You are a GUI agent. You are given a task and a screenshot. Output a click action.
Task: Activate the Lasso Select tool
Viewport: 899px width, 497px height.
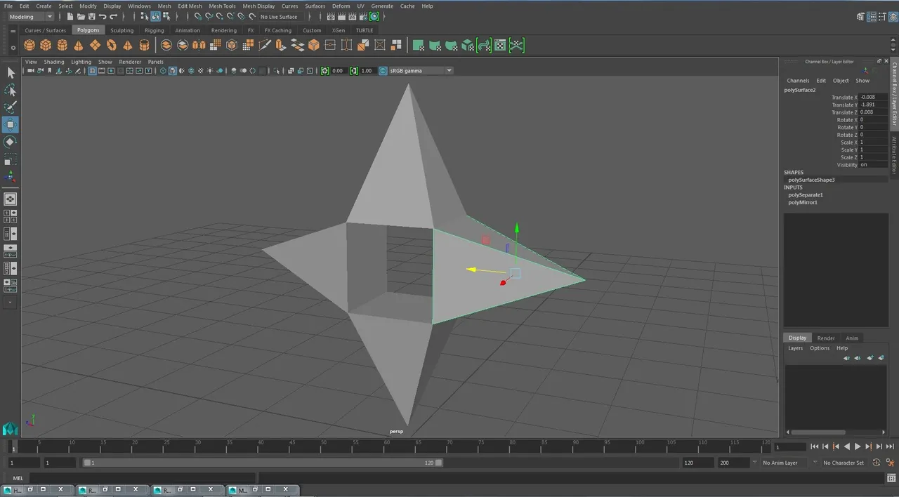pos(11,91)
